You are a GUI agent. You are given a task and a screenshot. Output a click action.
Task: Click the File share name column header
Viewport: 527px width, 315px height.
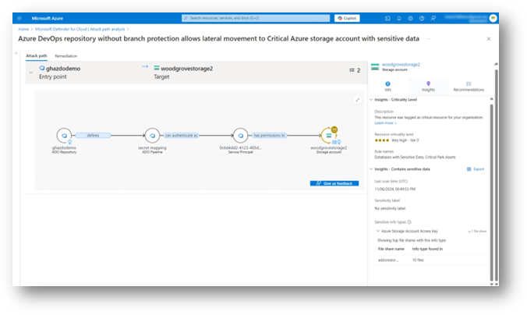(391, 249)
